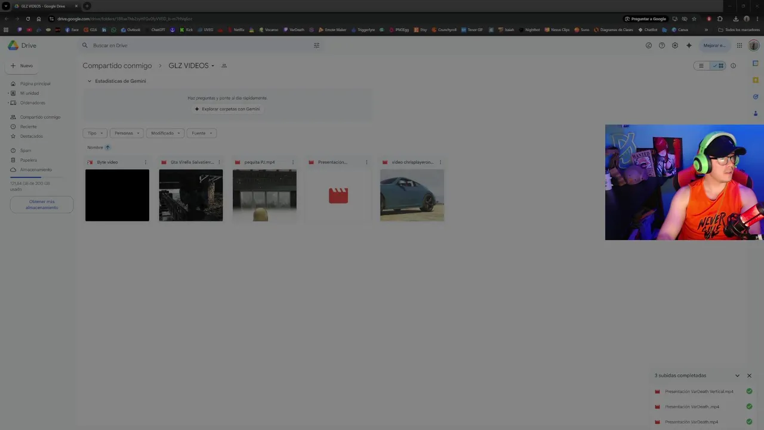Viewport: 764px width, 430px height.
Task: Open the Google account avatar
Action: click(x=754, y=45)
